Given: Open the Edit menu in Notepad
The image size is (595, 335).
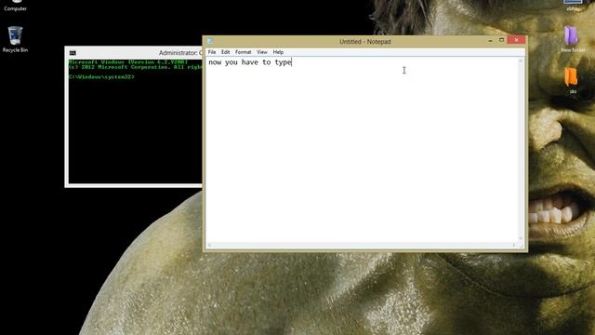Looking at the screenshot, I should click(x=225, y=52).
